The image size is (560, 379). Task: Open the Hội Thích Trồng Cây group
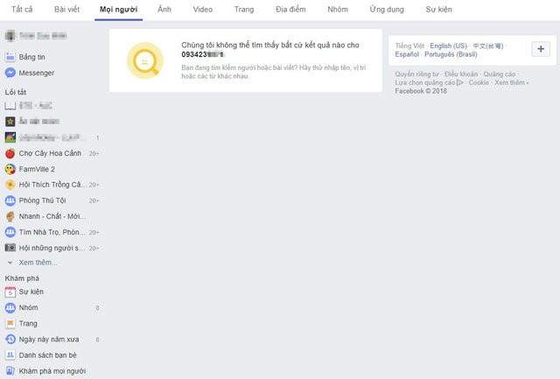coord(49,185)
